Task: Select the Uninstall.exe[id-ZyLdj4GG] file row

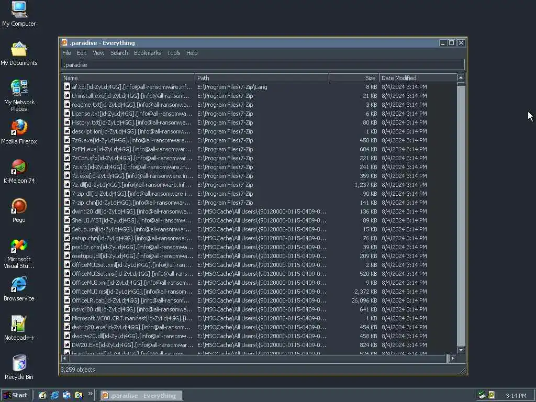Action: 259,96
